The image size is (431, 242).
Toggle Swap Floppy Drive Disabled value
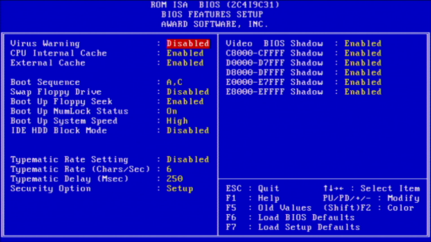[x=188, y=92]
